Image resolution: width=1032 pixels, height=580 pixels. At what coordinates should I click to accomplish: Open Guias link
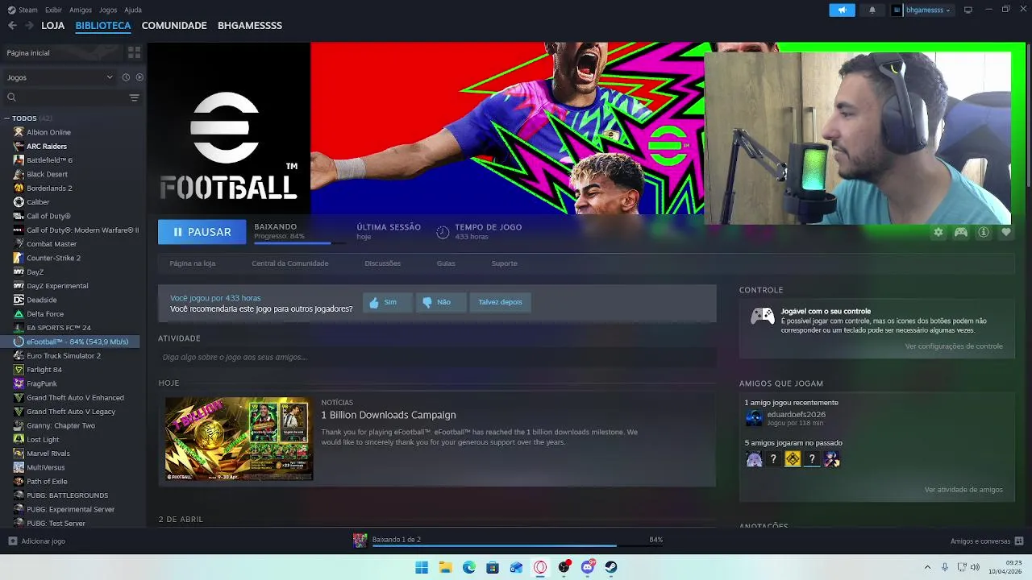click(x=446, y=263)
